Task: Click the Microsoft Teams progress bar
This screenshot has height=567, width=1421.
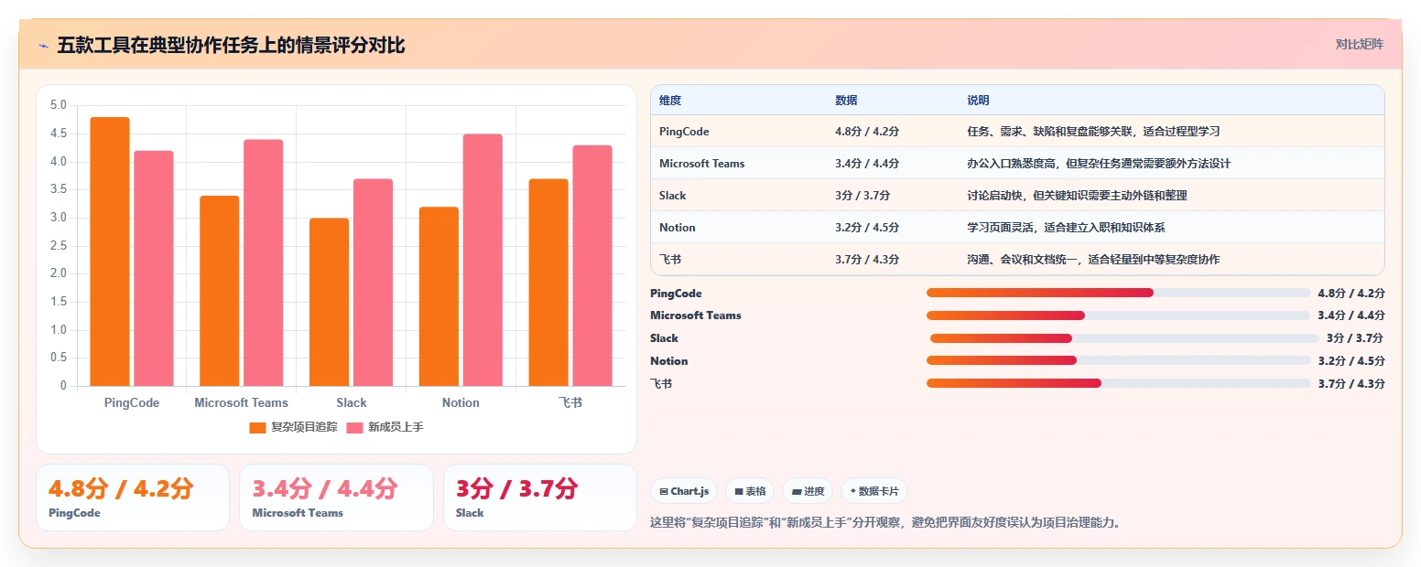Action: (x=1119, y=316)
